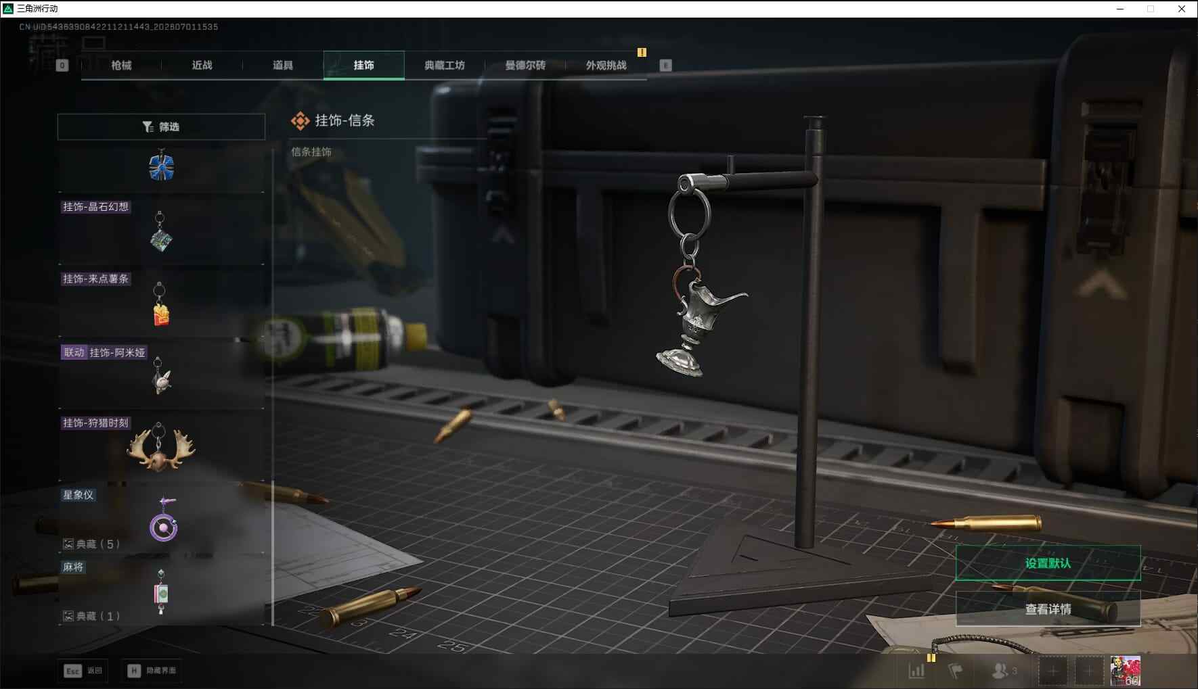This screenshot has width=1198, height=689.
Task: Switch to the 枪械 tab
Action: coord(121,65)
